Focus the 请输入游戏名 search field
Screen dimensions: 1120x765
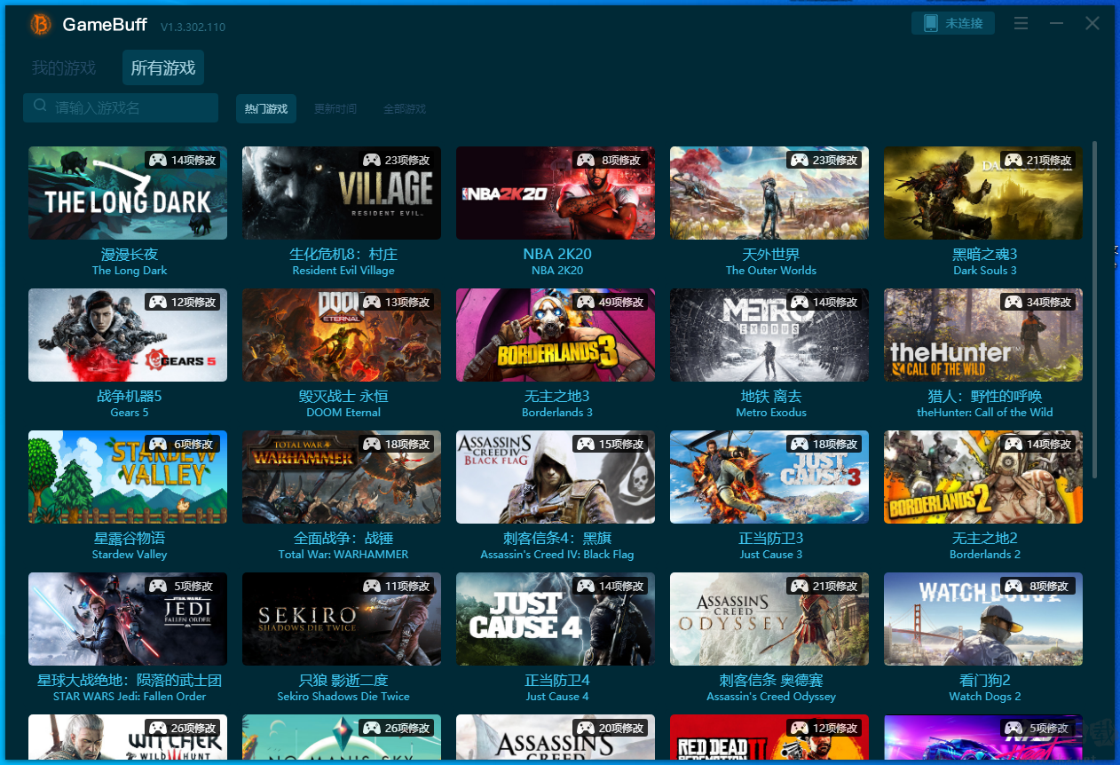pyautogui.click(x=121, y=107)
